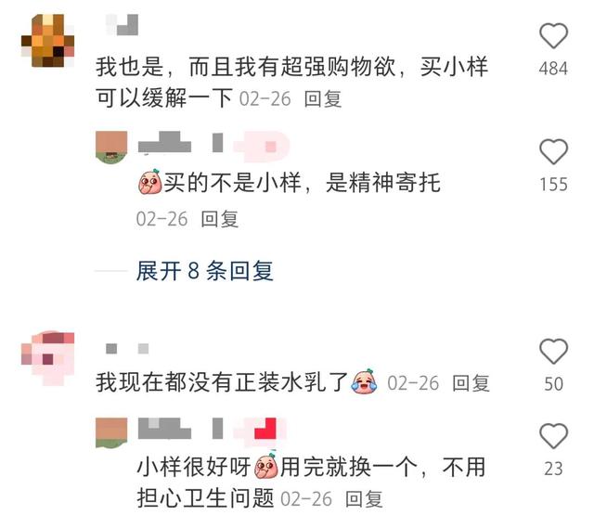Image resolution: width=594 pixels, height=528 pixels.
Task: Reply to 小样很好呀 comment
Action: [x=364, y=499]
